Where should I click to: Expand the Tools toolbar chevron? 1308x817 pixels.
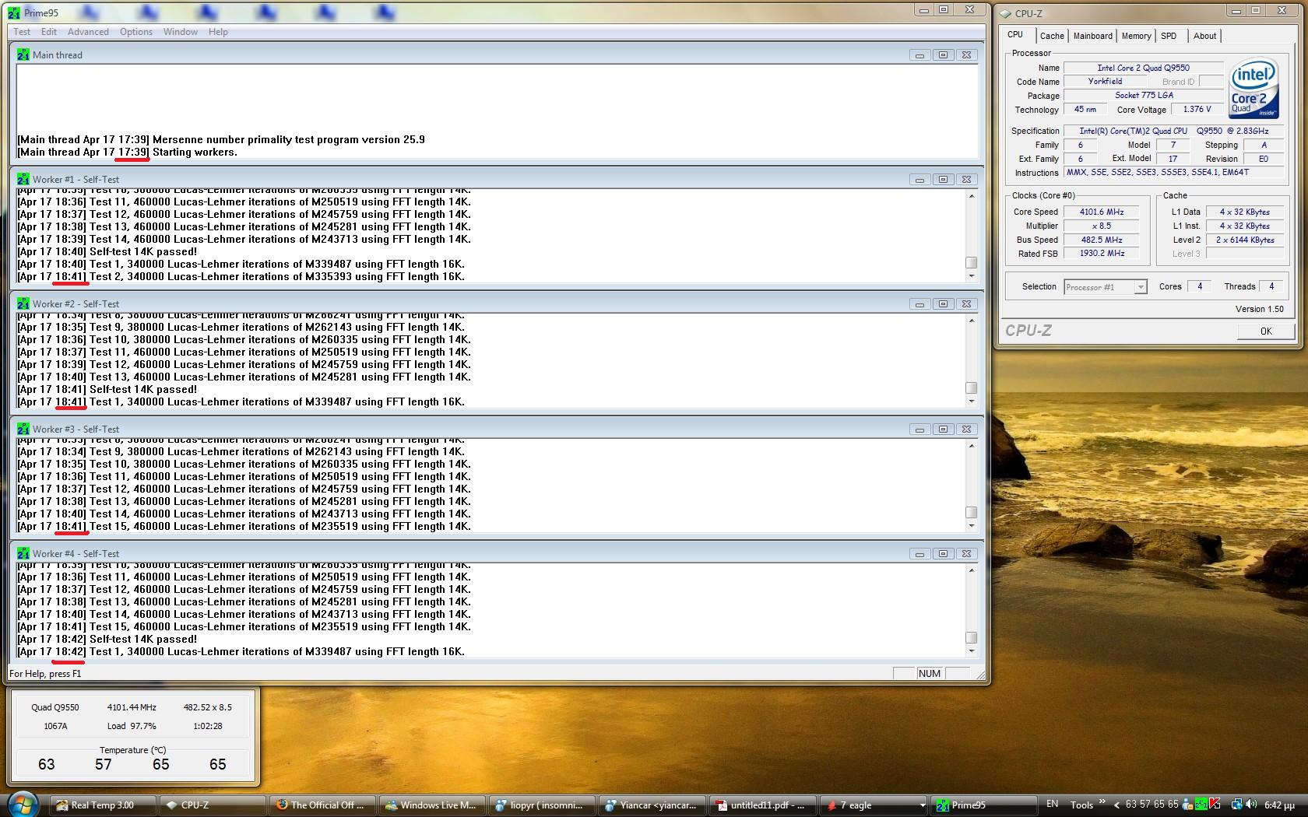pyautogui.click(x=1102, y=801)
